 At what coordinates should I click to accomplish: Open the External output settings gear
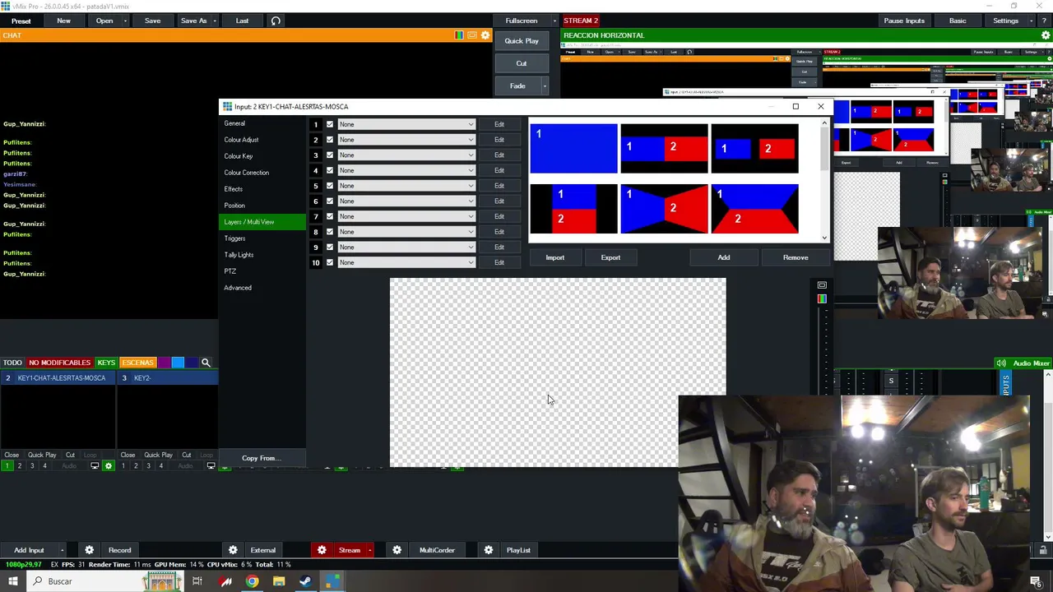coord(233,550)
